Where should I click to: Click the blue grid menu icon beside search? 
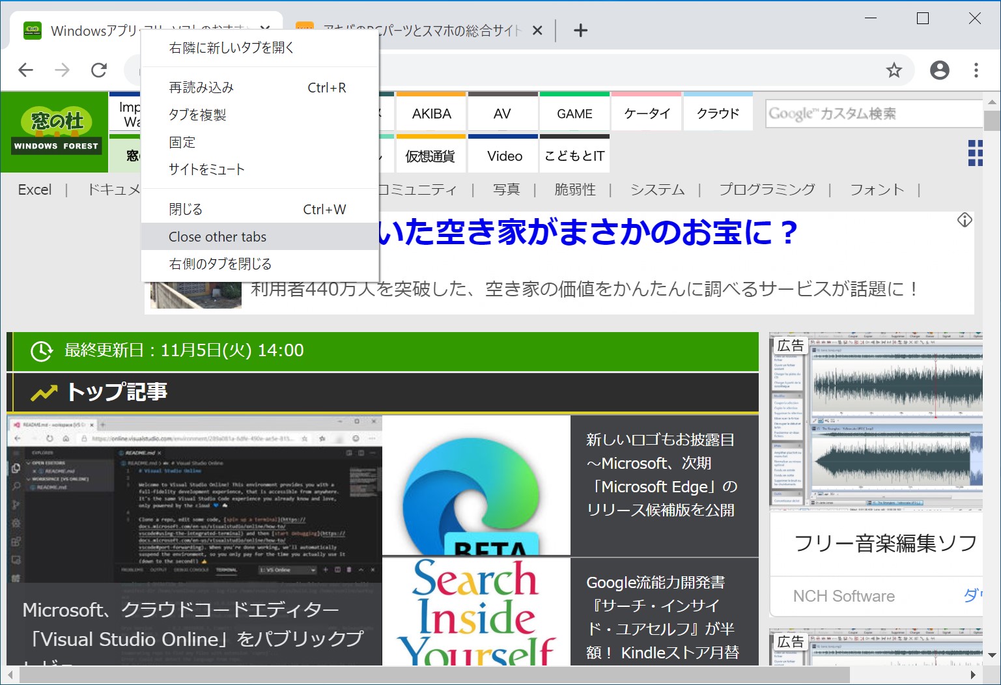(x=976, y=152)
